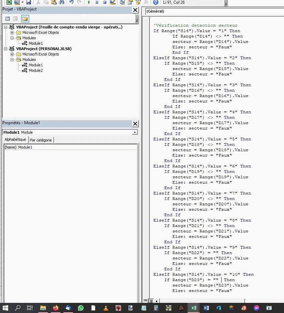Open the (Général) object combo box
Image resolution: width=284 pixels, height=313 pixels.
(214, 12)
